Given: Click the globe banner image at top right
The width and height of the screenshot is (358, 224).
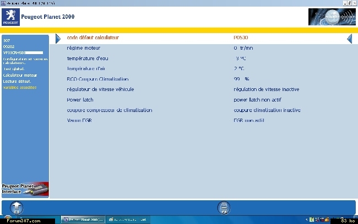Looking at the screenshot, I should point(332,17).
